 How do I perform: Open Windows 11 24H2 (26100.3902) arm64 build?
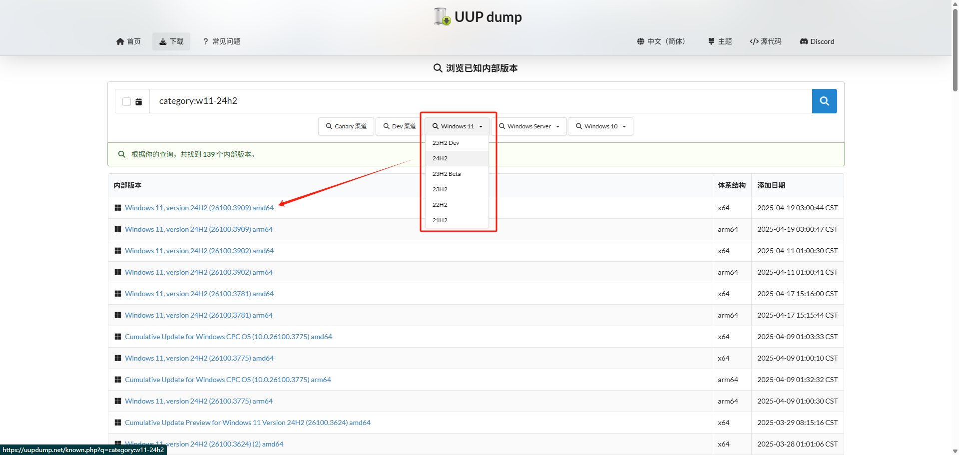pos(199,272)
